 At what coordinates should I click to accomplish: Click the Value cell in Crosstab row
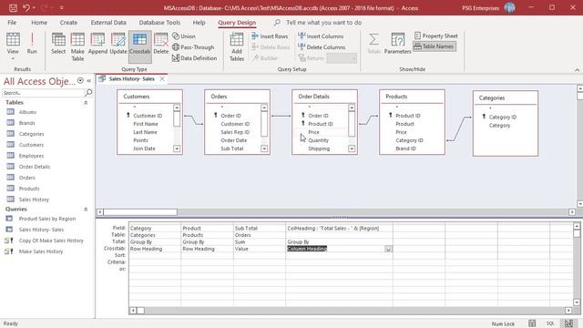260,249
